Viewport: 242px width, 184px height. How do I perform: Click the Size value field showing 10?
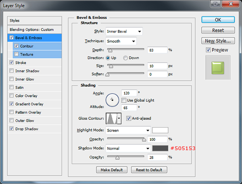[x=157, y=66]
